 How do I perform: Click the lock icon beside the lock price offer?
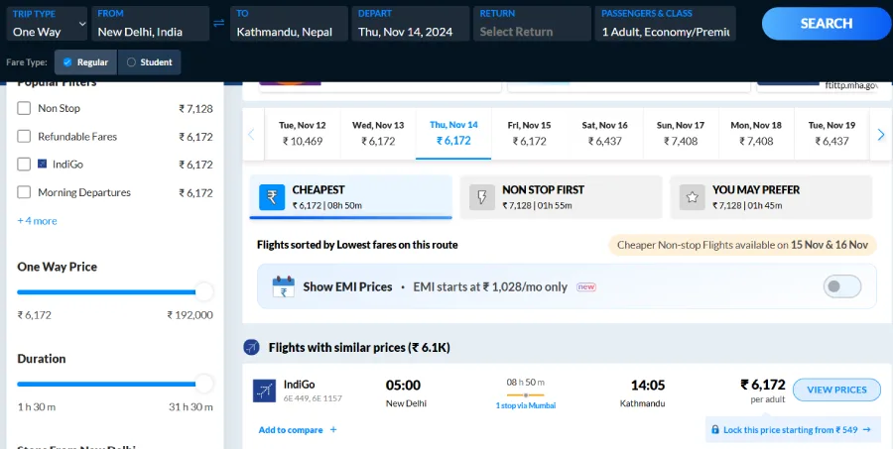pos(714,429)
